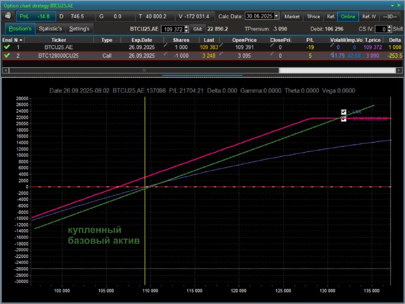Sort by the Exp.Date column header

[142, 40]
